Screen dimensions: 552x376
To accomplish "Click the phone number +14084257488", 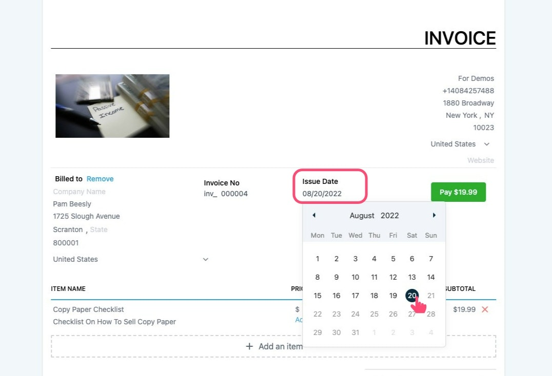I will point(468,91).
